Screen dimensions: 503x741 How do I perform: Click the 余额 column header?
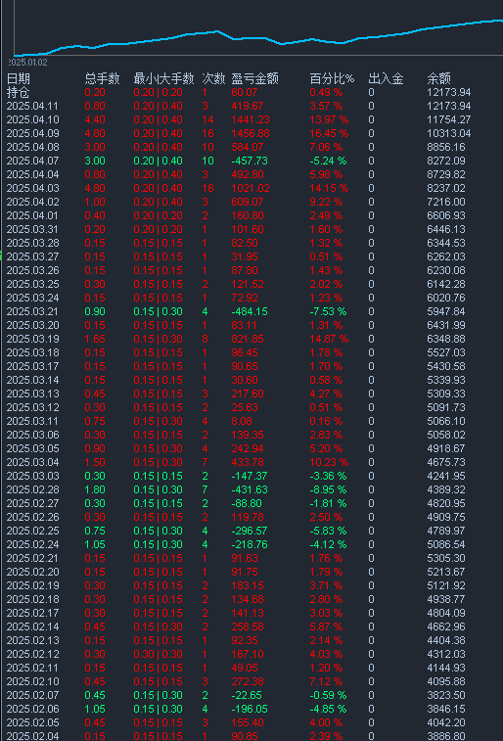click(438, 78)
